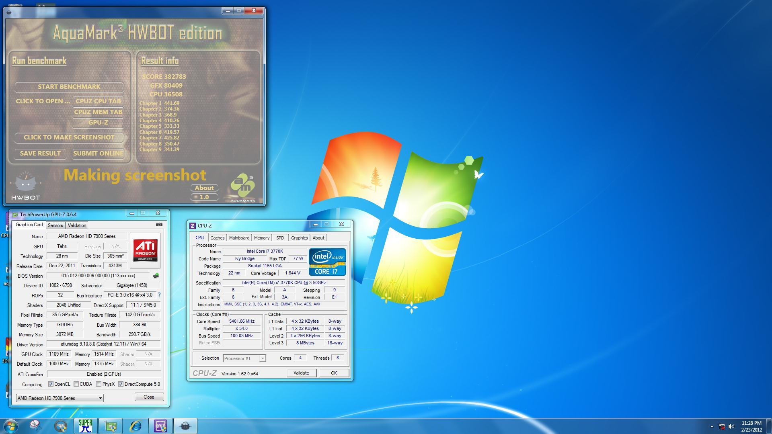Click Chapter 1 441.69 result line
Viewport: 772px width, 434px height.
pos(159,103)
